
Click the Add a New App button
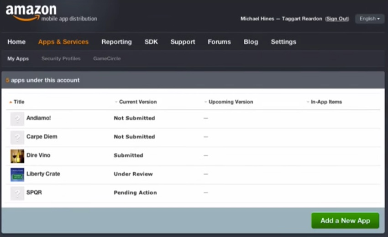[345, 221]
